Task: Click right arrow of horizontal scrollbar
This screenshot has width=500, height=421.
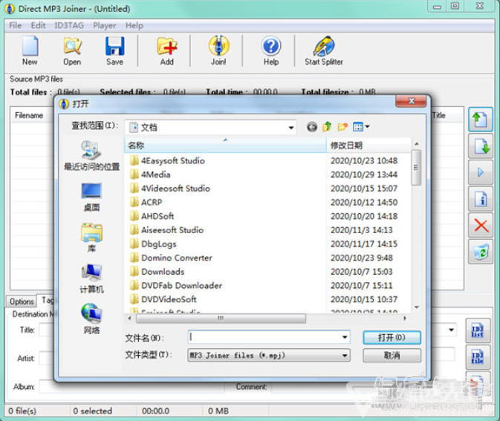Action: (x=405, y=318)
